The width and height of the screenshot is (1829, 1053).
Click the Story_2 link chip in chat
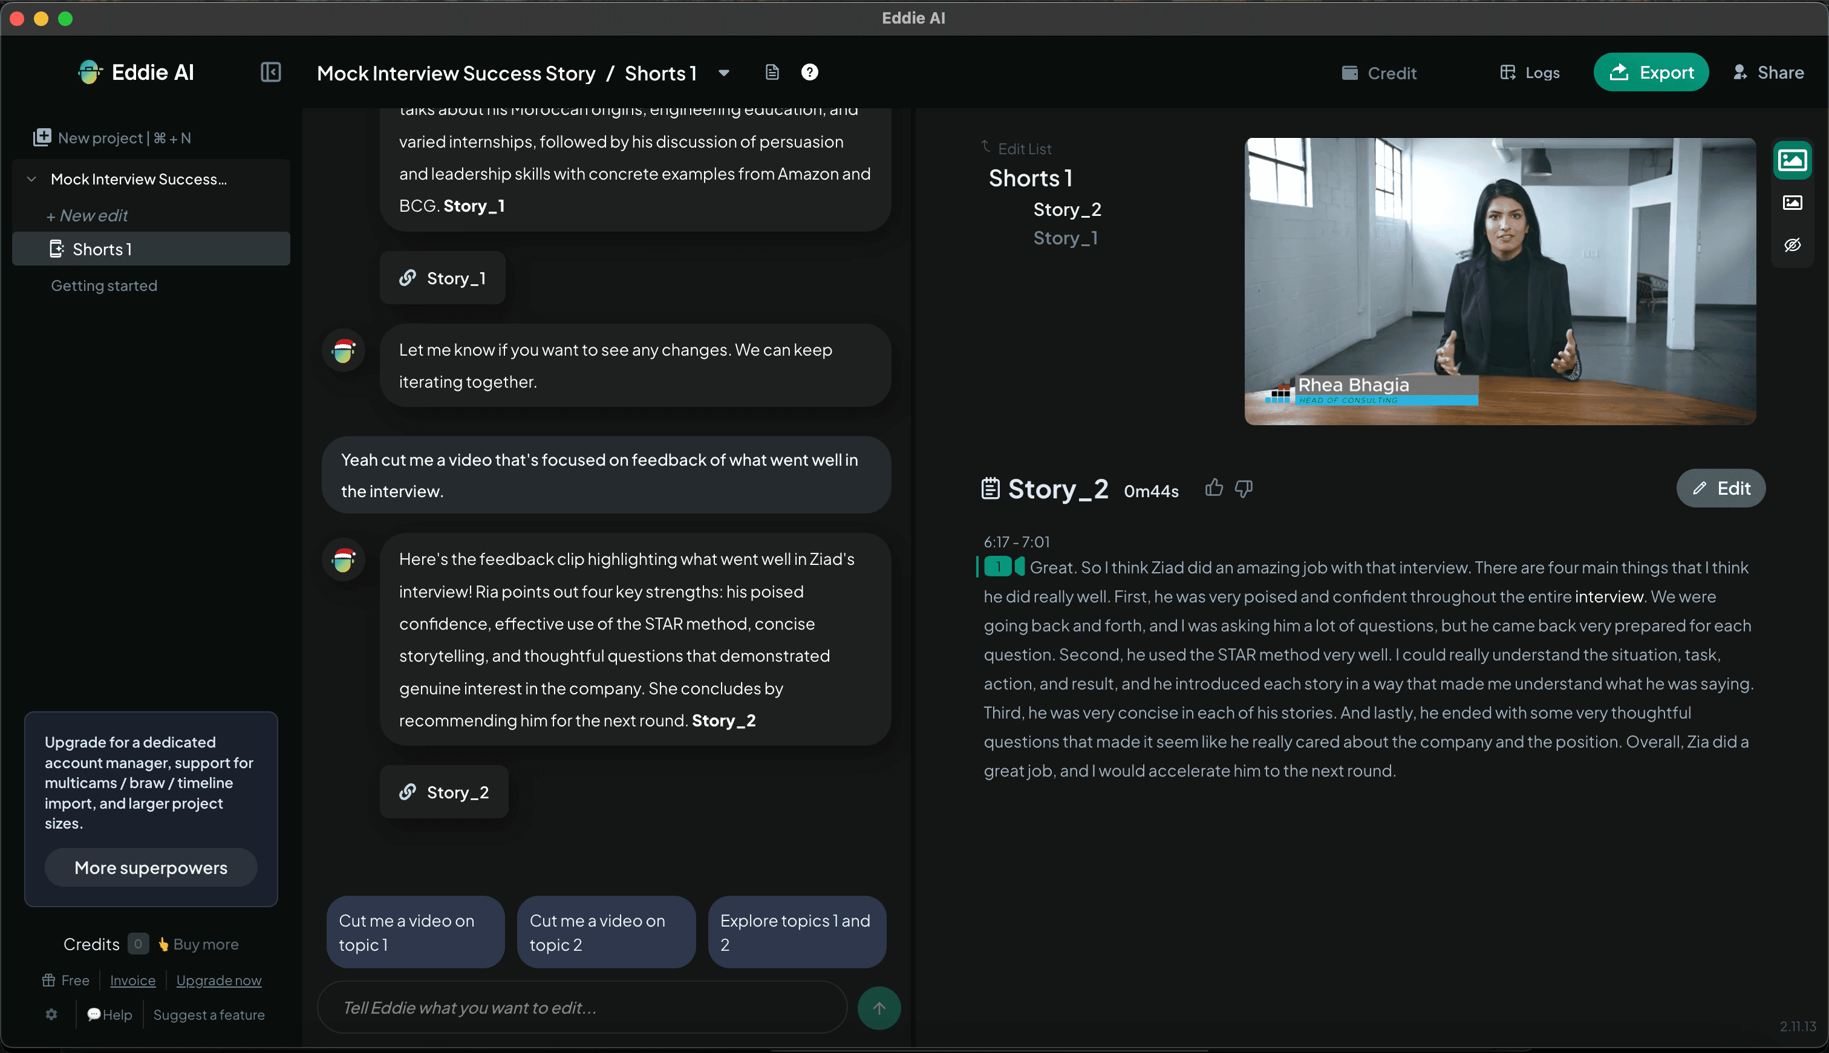point(444,792)
